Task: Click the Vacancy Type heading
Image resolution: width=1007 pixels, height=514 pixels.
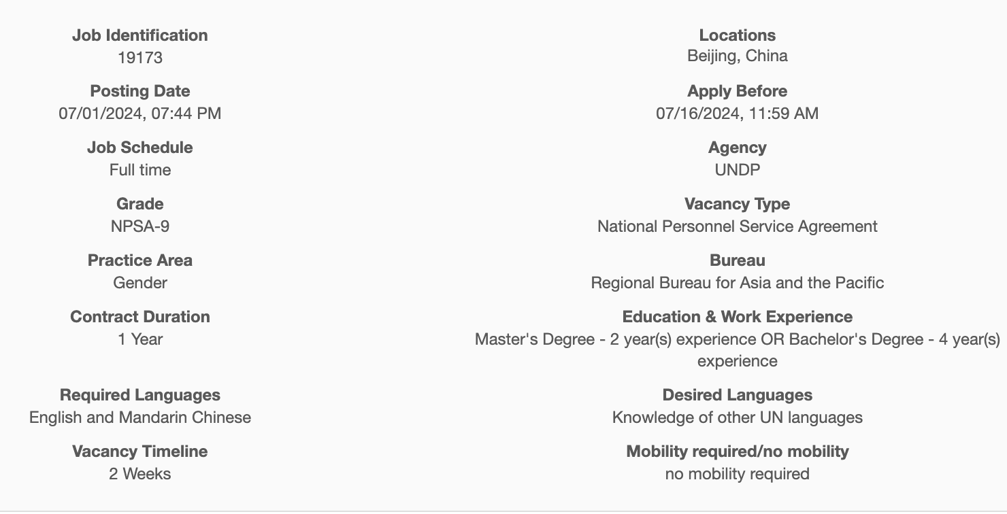Action: click(x=738, y=204)
